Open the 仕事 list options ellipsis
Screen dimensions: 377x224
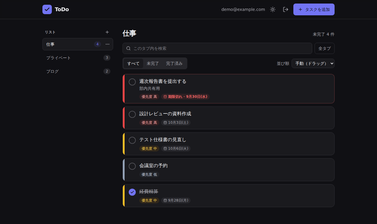(x=108, y=44)
